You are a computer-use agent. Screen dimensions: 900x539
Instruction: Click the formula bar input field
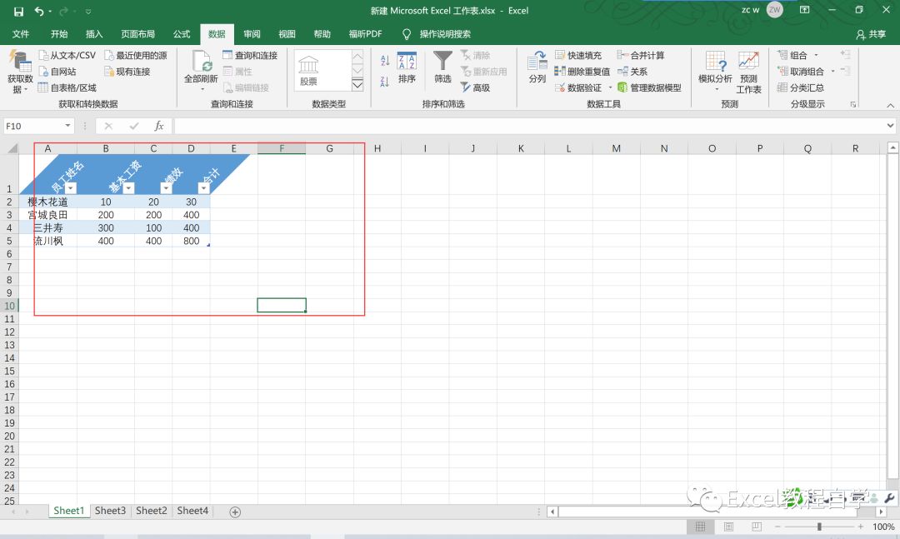pos(530,126)
